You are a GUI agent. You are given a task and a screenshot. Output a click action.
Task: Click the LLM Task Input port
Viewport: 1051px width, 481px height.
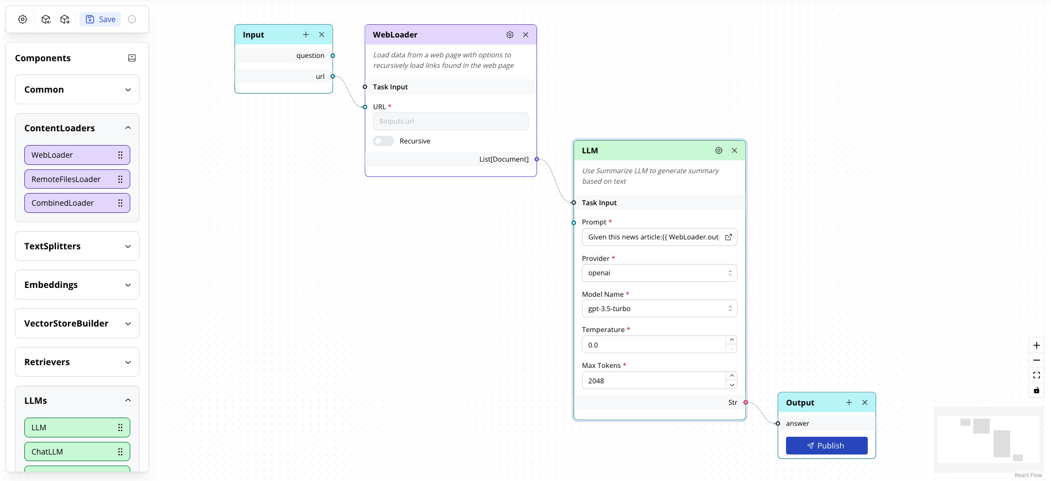[x=574, y=203]
